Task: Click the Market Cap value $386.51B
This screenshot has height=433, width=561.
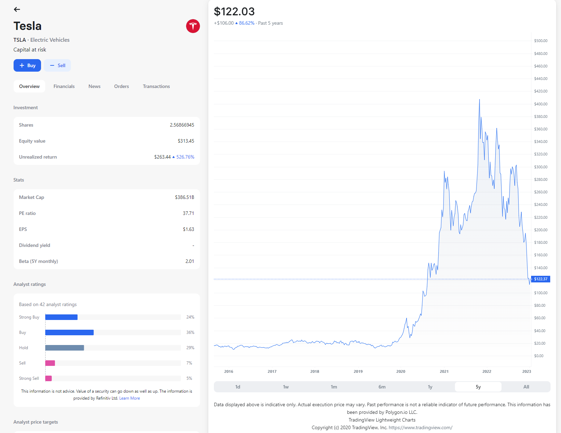Action: tap(184, 197)
